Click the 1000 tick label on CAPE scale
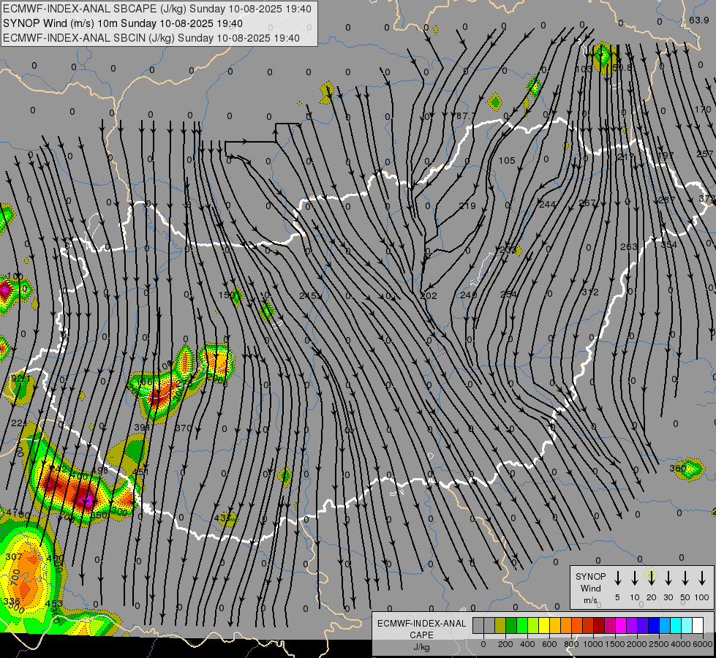716x658 pixels. (593, 644)
